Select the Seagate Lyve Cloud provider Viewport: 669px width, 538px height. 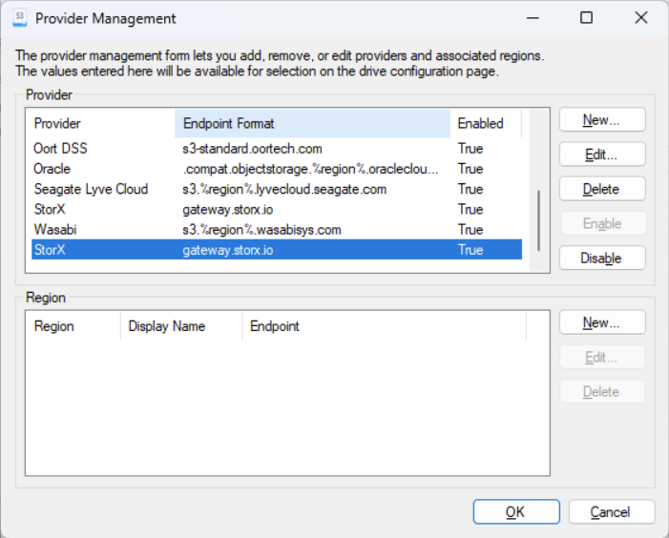tap(277, 189)
